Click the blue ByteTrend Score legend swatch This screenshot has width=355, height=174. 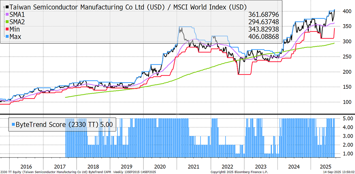click(13, 124)
